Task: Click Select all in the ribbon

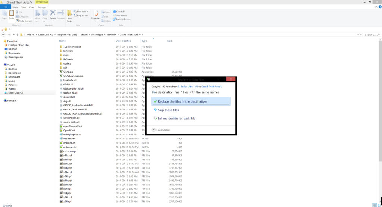Action: (119, 12)
